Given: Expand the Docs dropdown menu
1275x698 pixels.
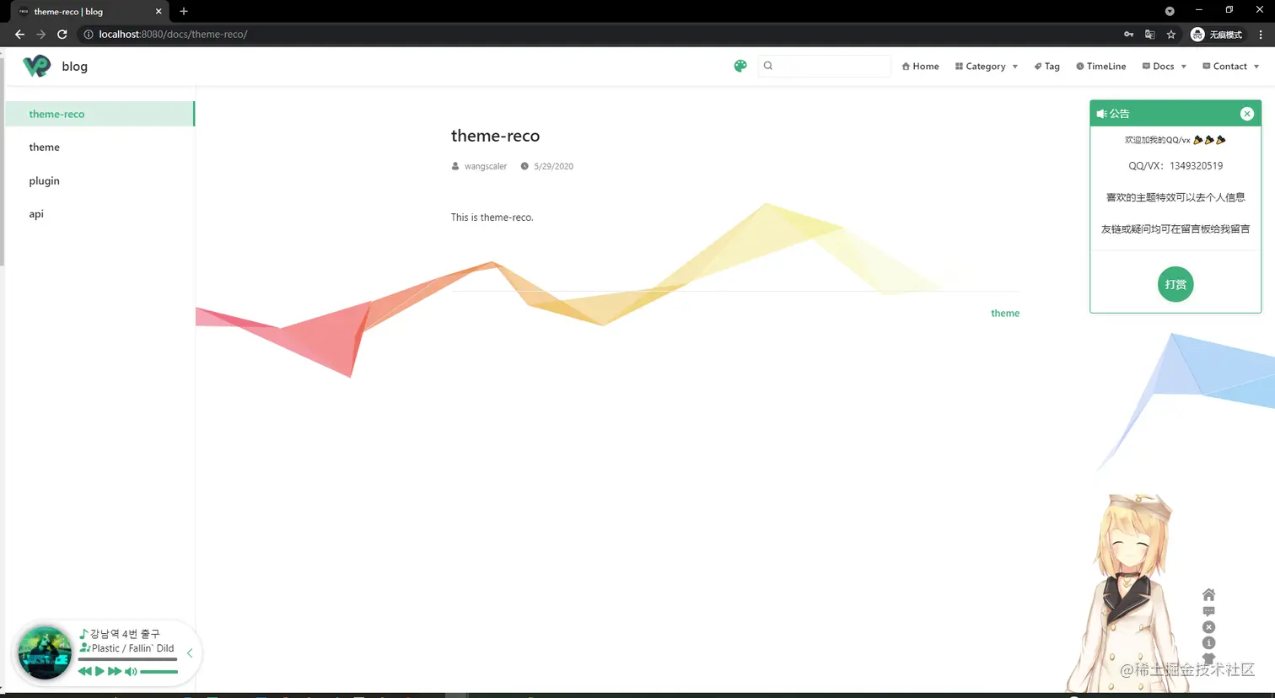Looking at the screenshot, I should (1164, 66).
